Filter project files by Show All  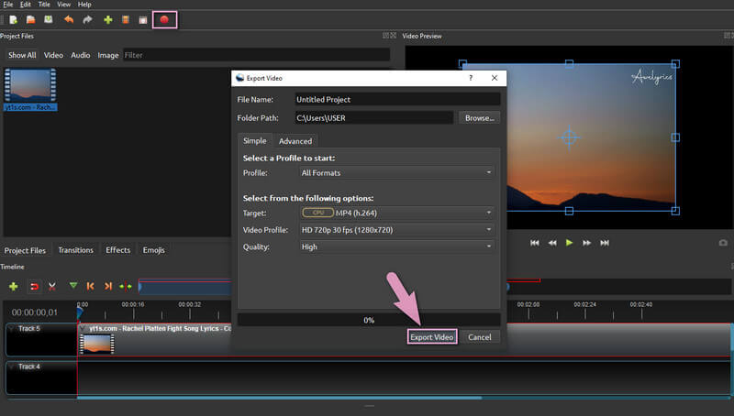tap(22, 55)
